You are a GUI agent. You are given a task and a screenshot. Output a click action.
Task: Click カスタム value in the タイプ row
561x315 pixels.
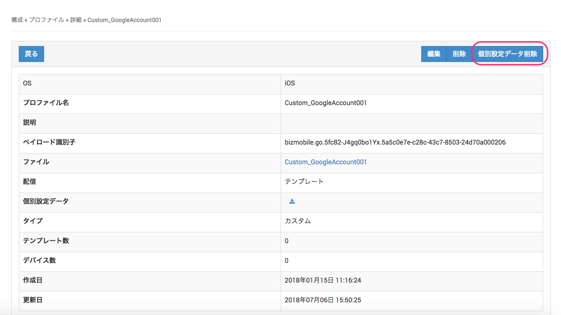coord(297,221)
